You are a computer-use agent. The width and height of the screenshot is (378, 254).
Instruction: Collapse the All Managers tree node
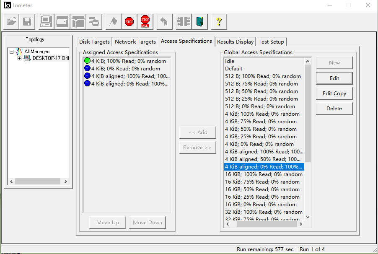click(11, 52)
